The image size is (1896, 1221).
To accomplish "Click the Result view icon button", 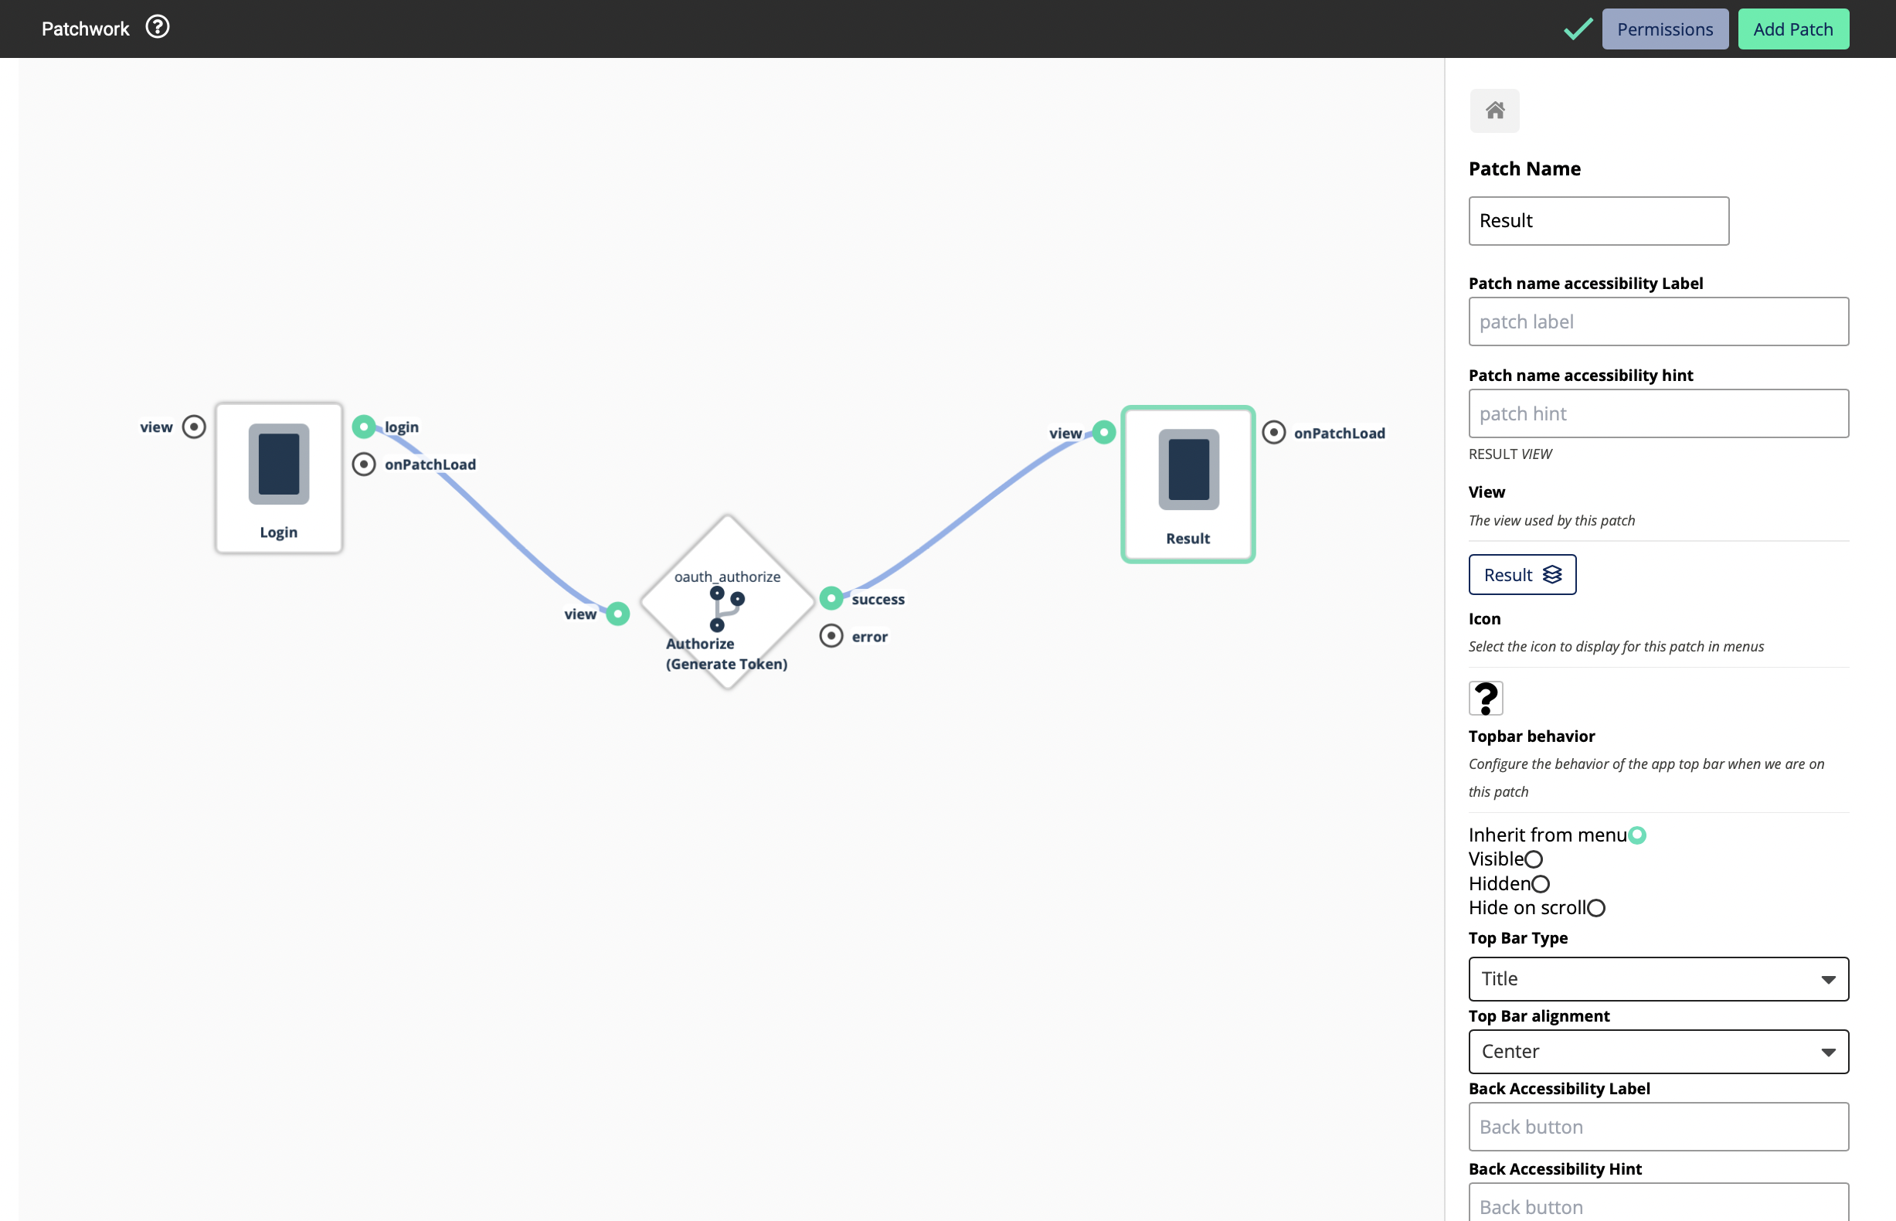I will click(1552, 574).
